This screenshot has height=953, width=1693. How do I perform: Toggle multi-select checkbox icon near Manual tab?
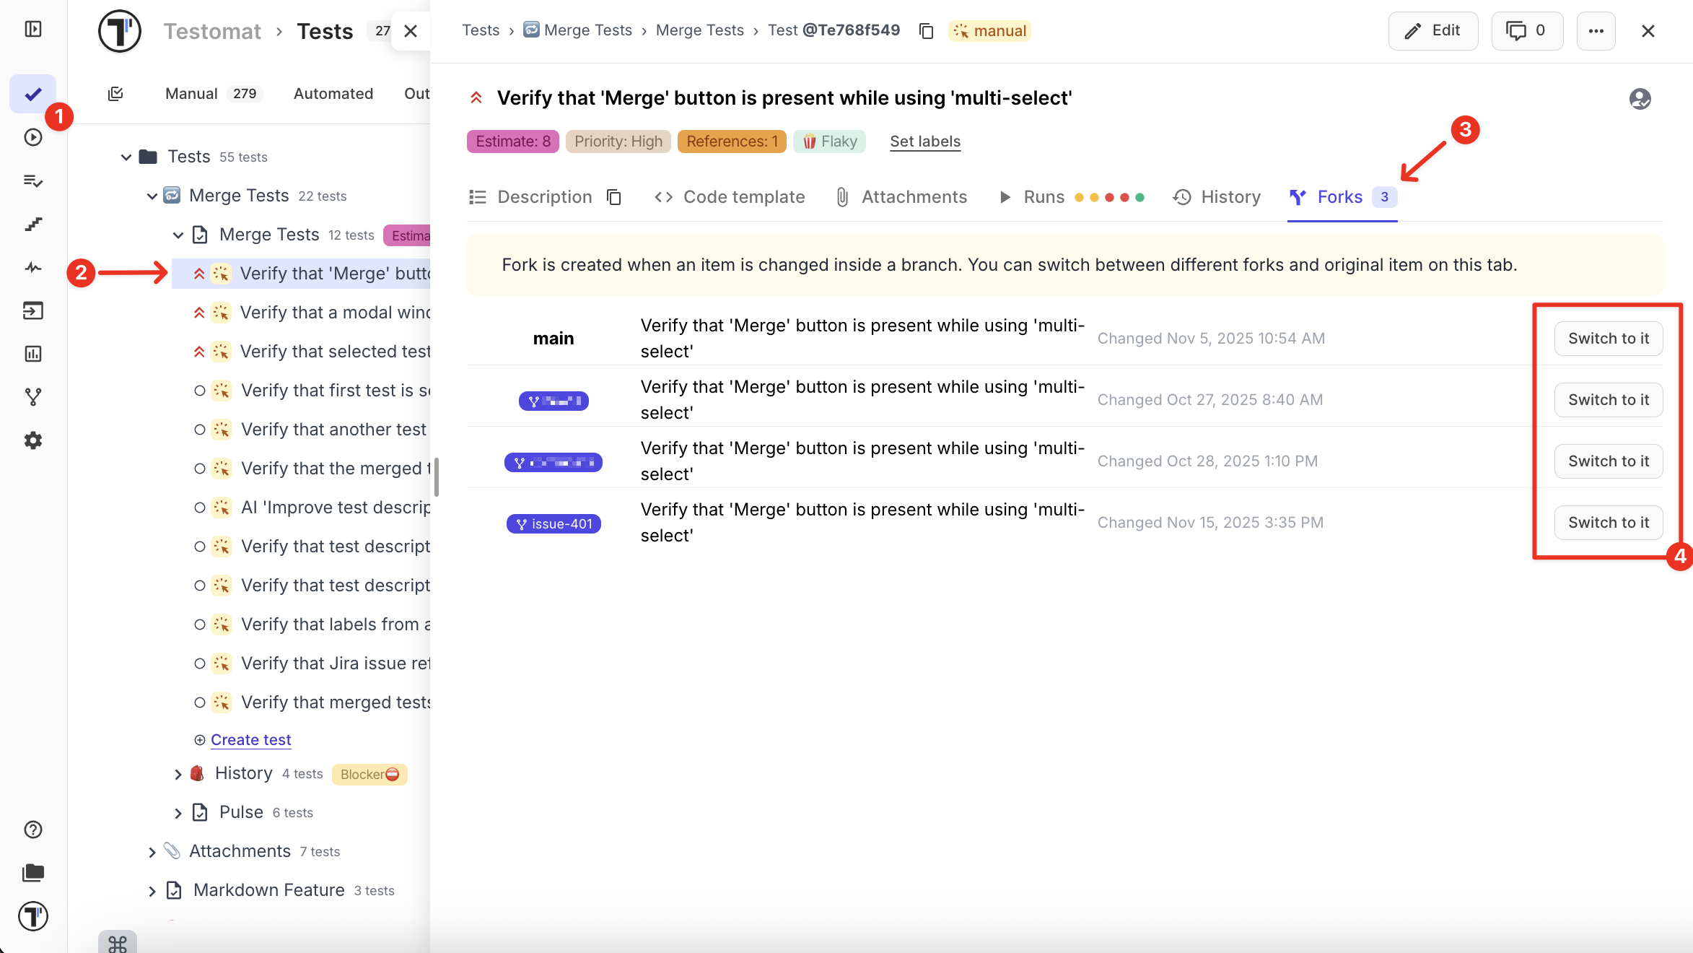[115, 94]
